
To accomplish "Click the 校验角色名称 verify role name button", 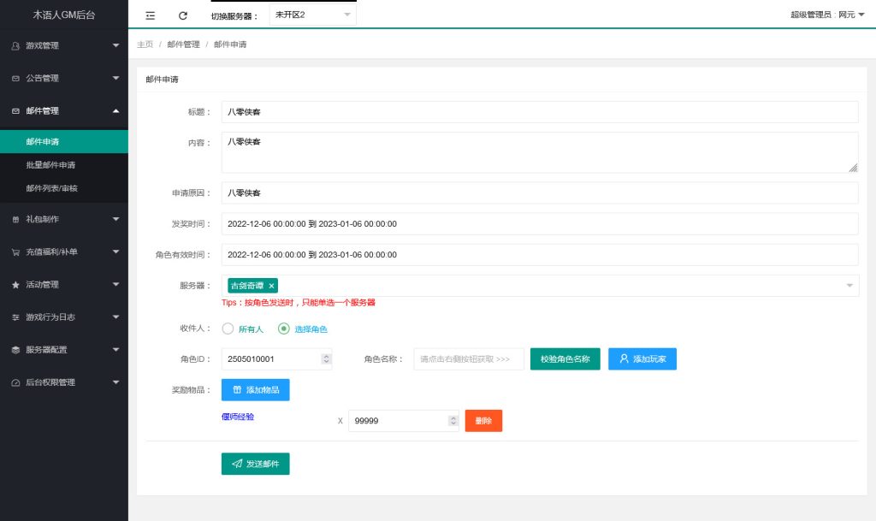I will coord(565,358).
